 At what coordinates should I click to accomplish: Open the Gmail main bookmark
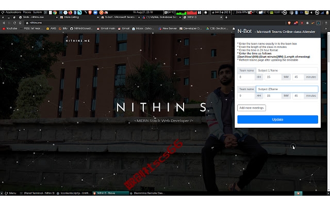click(x=106, y=29)
